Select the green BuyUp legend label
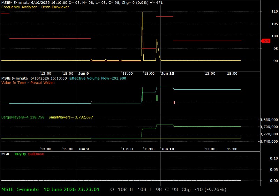This screenshot has height=196, width=279. [x=21, y=154]
